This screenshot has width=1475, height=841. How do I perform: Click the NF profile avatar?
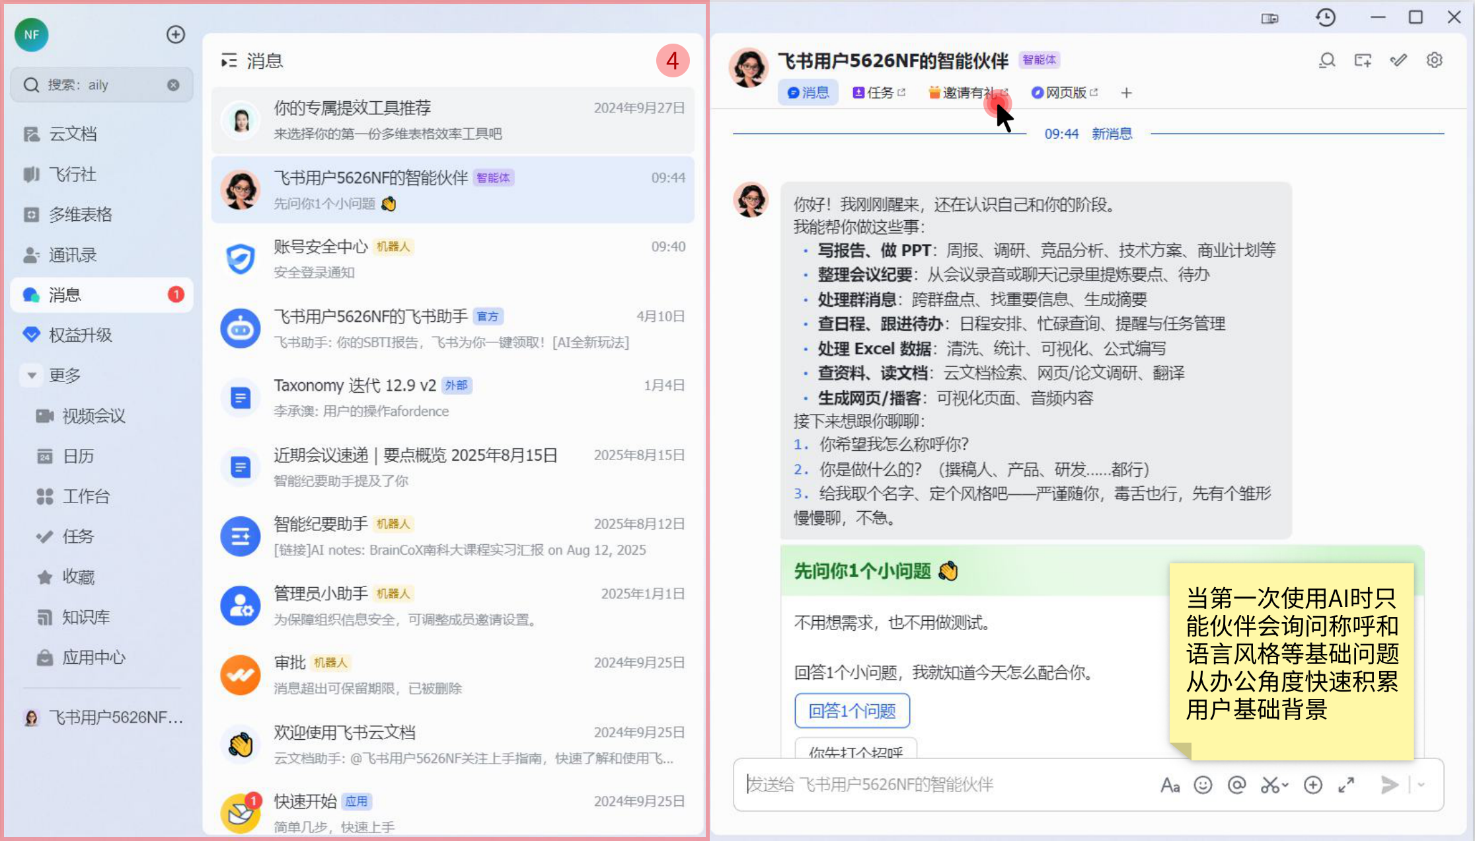pyautogui.click(x=31, y=34)
